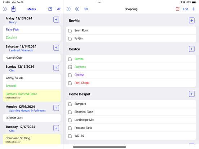Viewport: 199px width, 149px height.
Task: Tap the red compose icon in Shopping
Action: (x=178, y=9)
